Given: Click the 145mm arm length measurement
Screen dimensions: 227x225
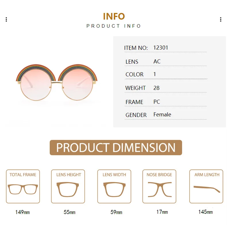Looking at the screenshot, I should [205, 212].
